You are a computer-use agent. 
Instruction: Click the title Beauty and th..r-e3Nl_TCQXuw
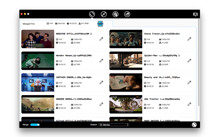162,77
